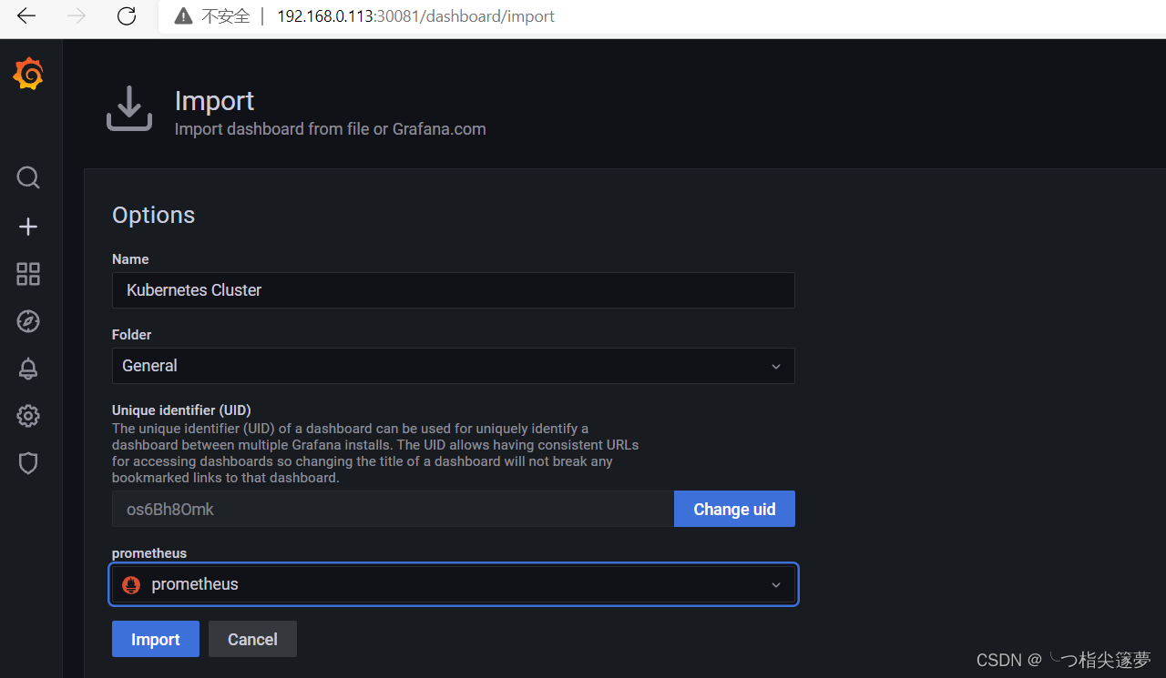Image resolution: width=1166 pixels, height=678 pixels.
Task: Click the prometheus field label
Action: 149,553
